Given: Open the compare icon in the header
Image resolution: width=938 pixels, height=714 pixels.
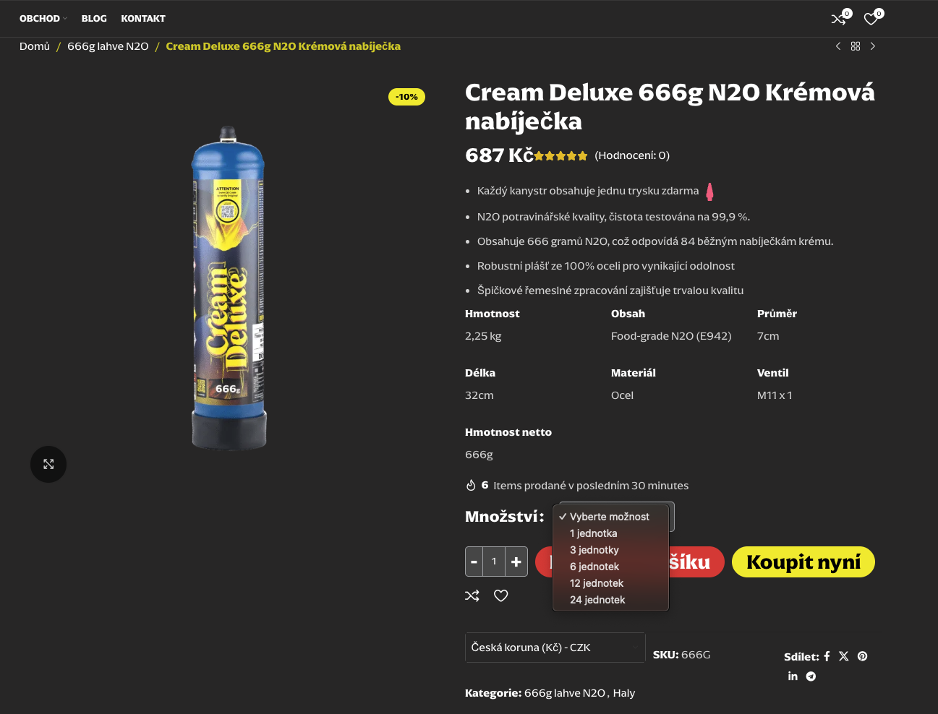Looking at the screenshot, I should [x=839, y=19].
